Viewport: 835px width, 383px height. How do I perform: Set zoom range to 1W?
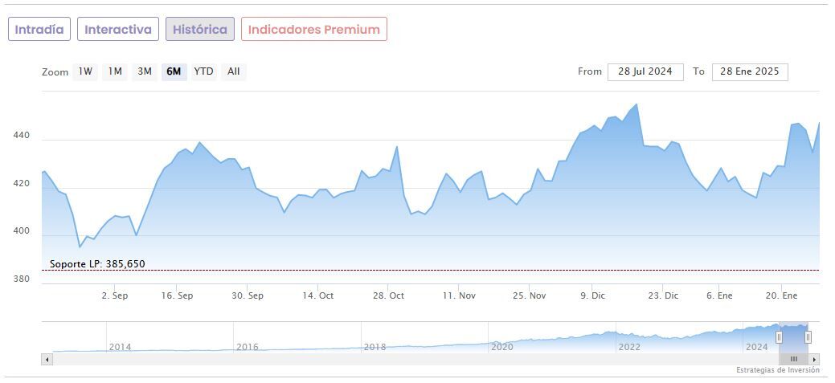click(x=85, y=71)
